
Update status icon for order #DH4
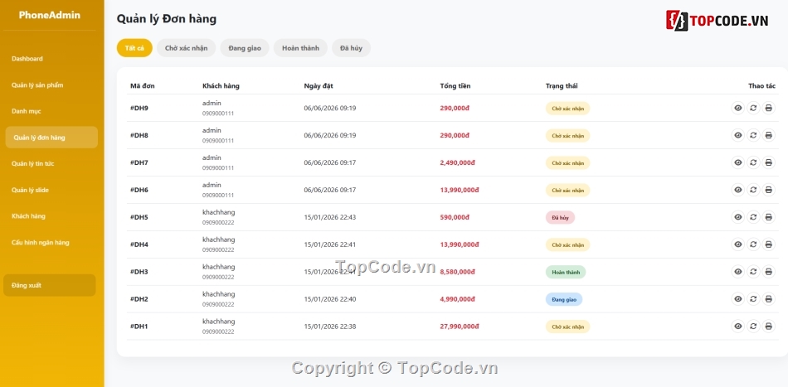753,244
